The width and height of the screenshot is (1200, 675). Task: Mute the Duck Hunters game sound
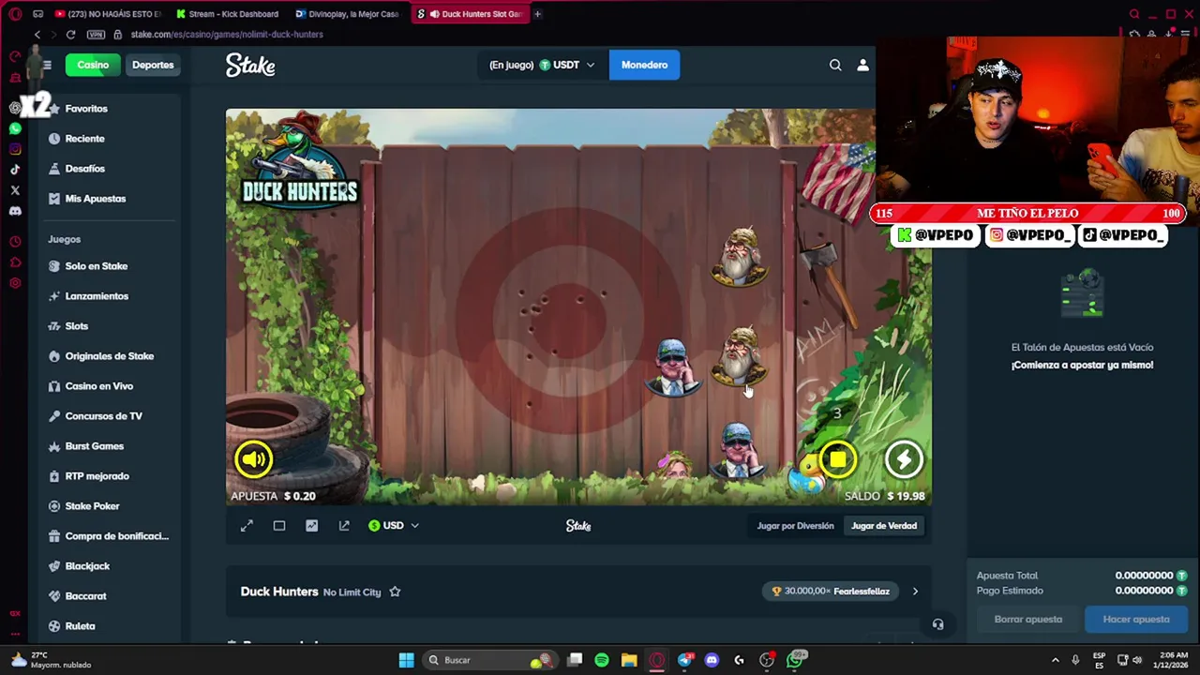point(253,458)
